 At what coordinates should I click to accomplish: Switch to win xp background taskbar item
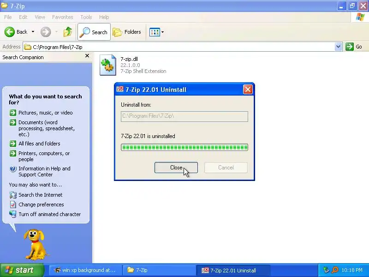[85, 270]
